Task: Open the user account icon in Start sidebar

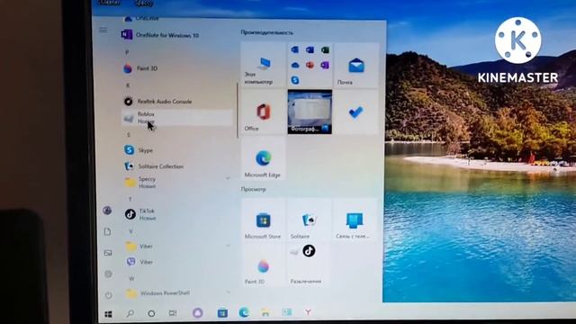Action: pyautogui.click(x=107, y=211)
